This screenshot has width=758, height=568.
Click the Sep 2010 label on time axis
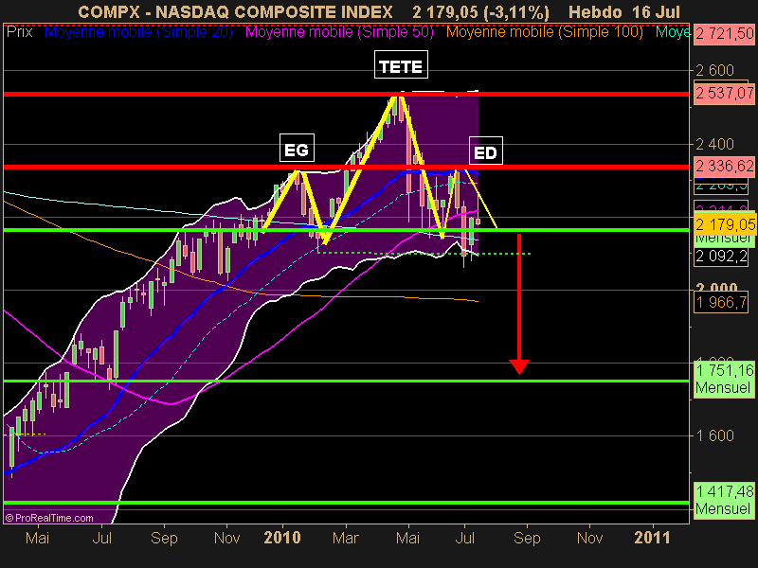click(x=527, y=538)
